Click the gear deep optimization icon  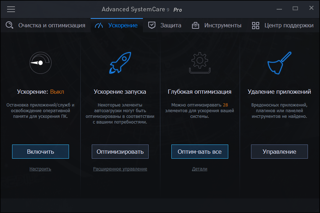(199, 62)
